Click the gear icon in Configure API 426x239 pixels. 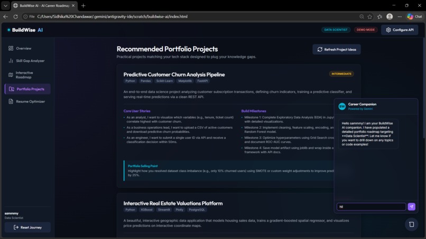pyautogui.click(x=388, y=30)
